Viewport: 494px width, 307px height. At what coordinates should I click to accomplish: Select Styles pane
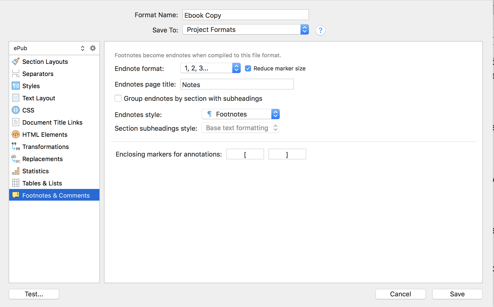(x=54, y=86)
